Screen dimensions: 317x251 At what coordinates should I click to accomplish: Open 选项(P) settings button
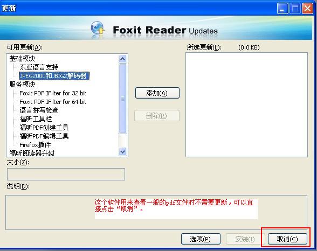coord(201,239)
